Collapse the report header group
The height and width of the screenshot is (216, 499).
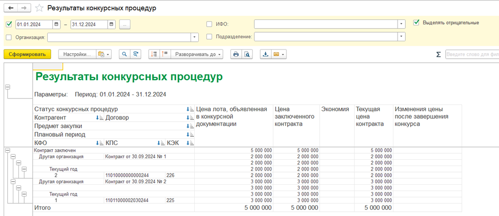pos(8,87)
